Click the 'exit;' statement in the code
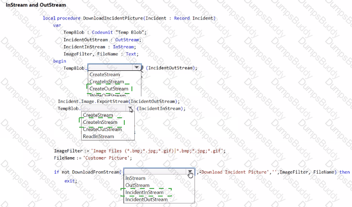352x207 pixels. coord(70,181)
